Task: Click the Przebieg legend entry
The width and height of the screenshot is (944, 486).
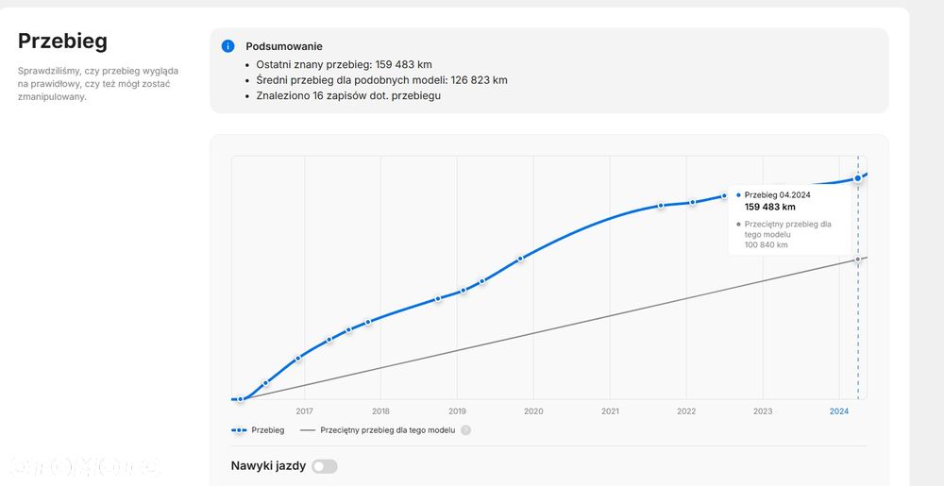Action: (258, 430)
